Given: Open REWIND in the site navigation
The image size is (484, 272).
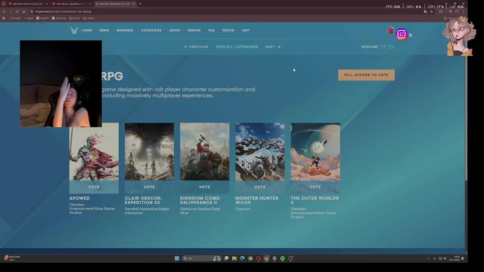Looking at the screenshot, I should [x=194, y=31].
